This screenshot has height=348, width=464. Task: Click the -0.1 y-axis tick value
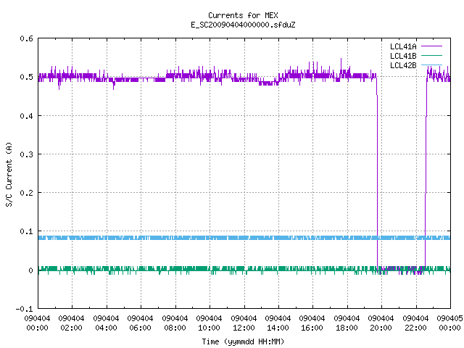[24, 309]
